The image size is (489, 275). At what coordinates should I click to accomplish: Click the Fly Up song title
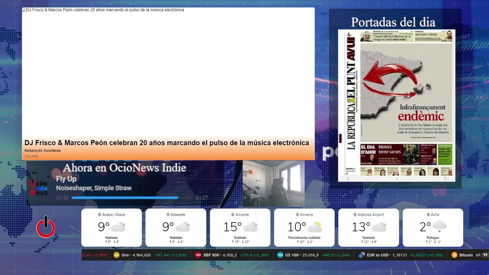point(66,179)
